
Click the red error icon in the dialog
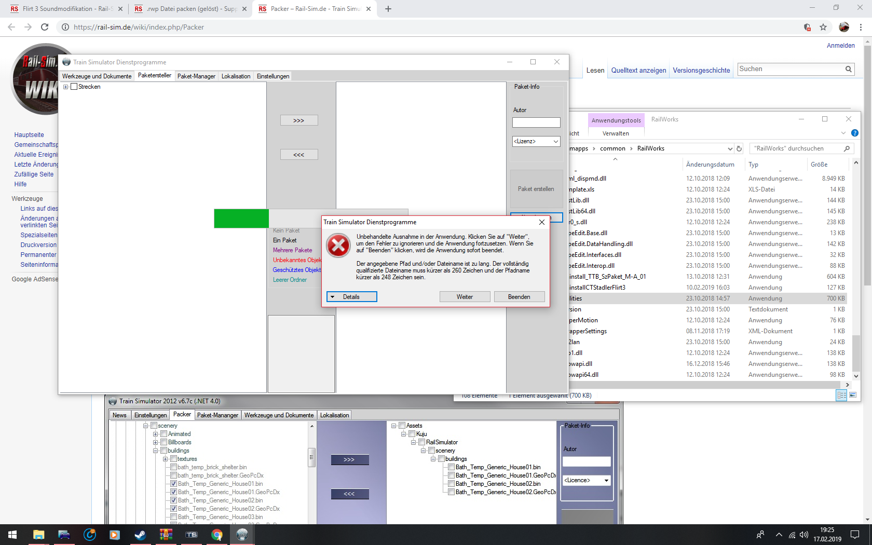[x=338, y=245]
